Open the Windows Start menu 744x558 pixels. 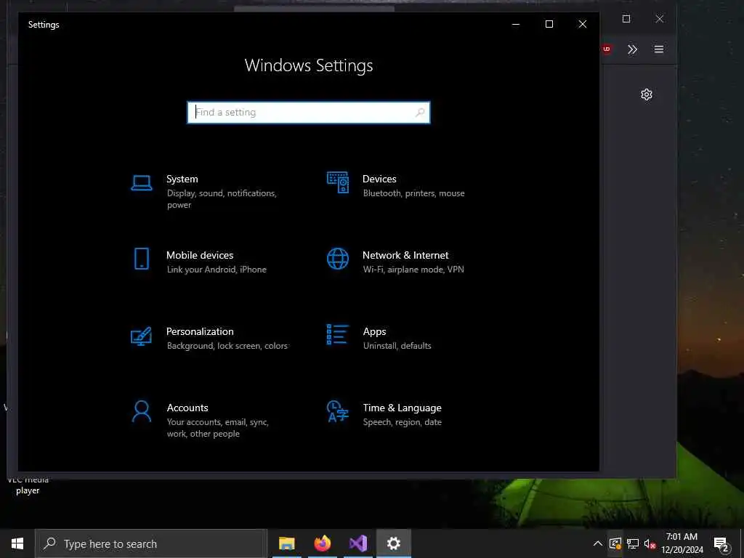click(17, 543)
